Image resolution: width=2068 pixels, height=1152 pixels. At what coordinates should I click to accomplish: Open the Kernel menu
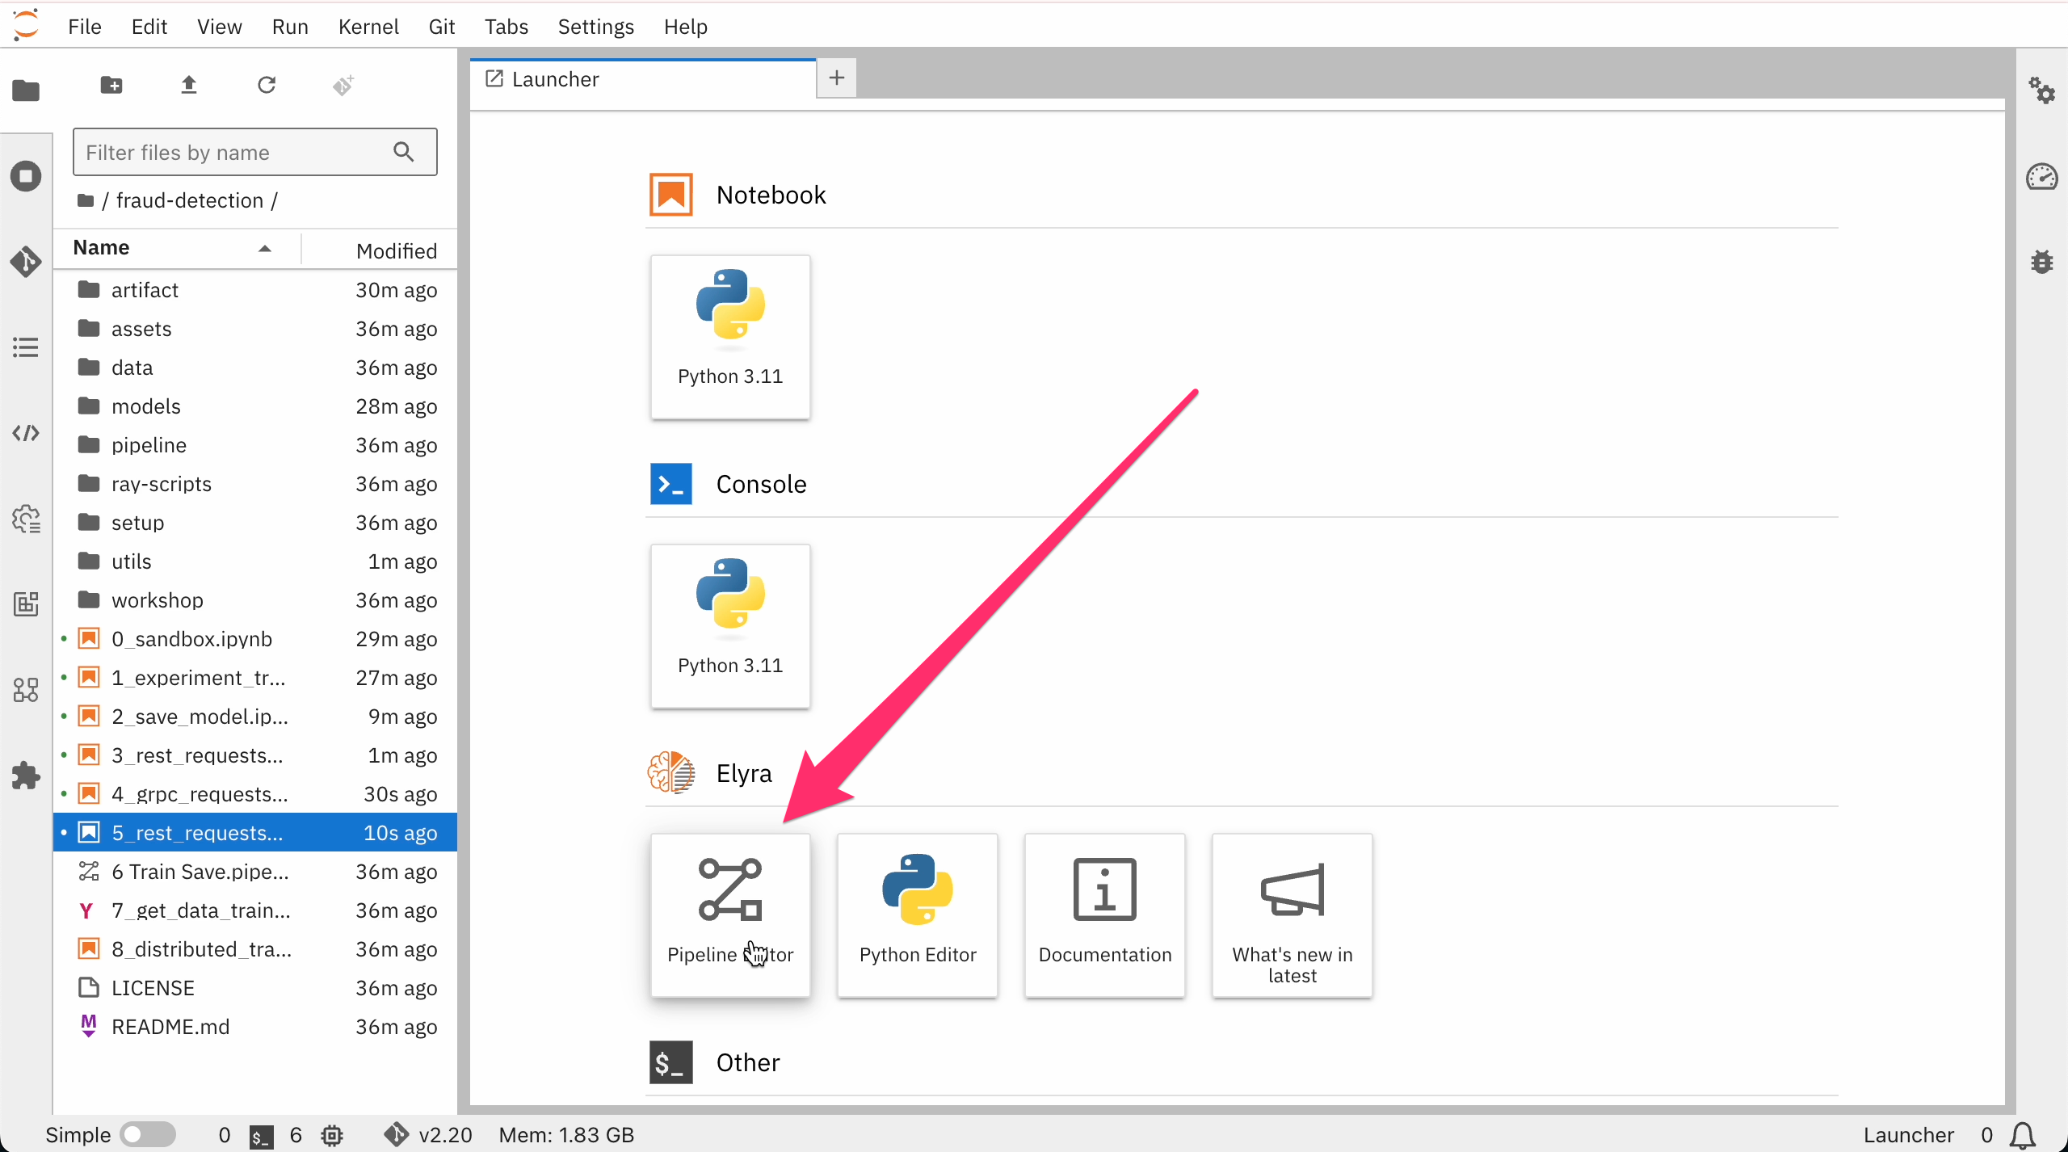click(x=368, y=27)
